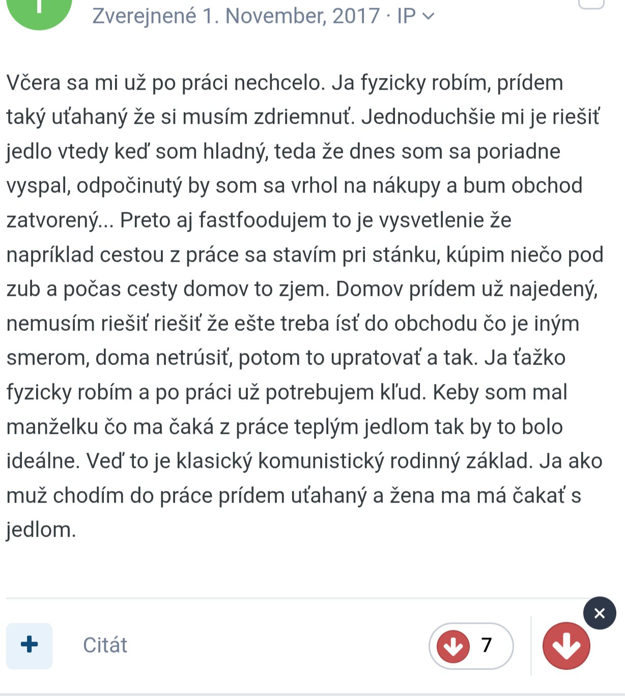
Task: View who reacted via the 7 count
Action: point(487,645)
